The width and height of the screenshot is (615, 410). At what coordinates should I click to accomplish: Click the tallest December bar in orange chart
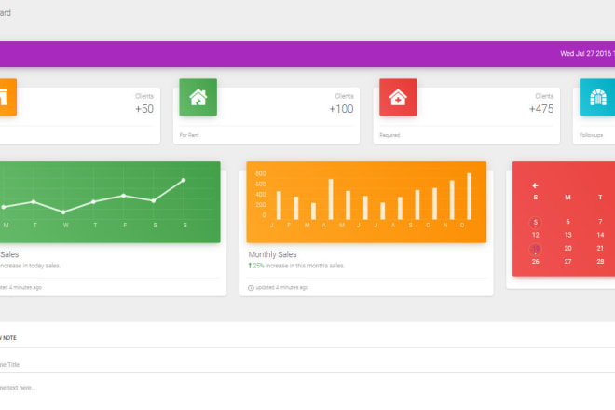[469, 197]
